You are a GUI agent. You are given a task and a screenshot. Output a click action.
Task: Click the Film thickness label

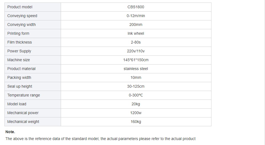19,42
